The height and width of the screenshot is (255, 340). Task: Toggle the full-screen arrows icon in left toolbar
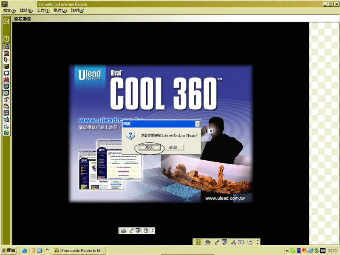click(6, 93)
